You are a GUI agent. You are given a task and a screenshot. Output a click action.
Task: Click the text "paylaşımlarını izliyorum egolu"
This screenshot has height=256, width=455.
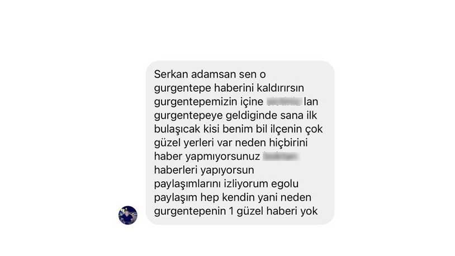pos(226,184)
